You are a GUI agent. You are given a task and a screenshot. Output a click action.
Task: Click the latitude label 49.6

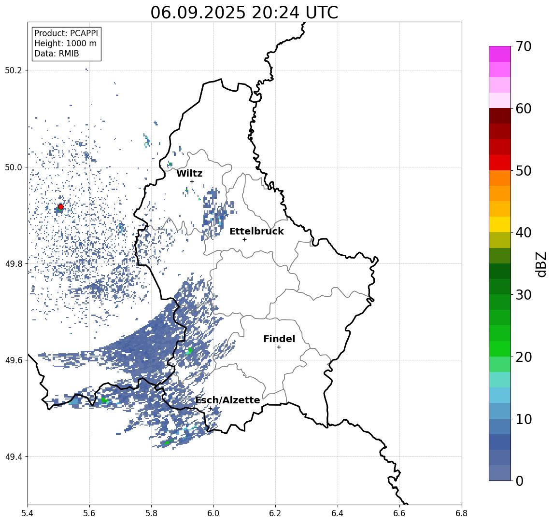14,360
